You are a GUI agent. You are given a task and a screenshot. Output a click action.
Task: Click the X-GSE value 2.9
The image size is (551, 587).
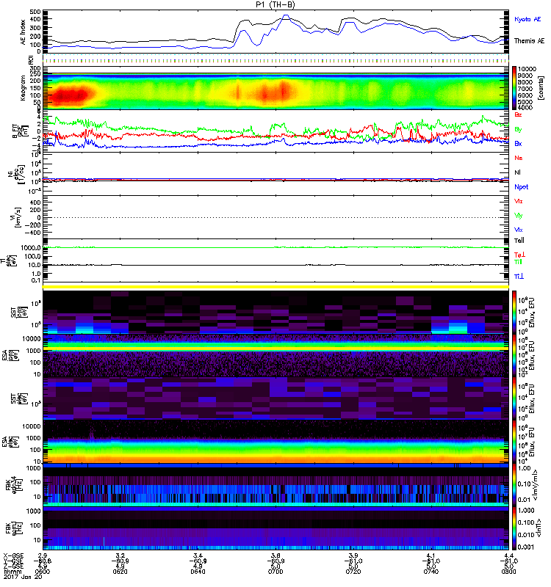43,555
